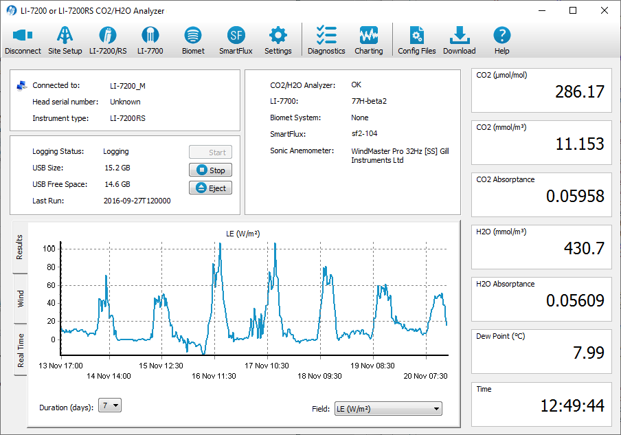Image resolution: width=621 pixels, height=435 pixels.
Task: Click the WindMaster Pro sonic anemometer text
Action: 400,156
